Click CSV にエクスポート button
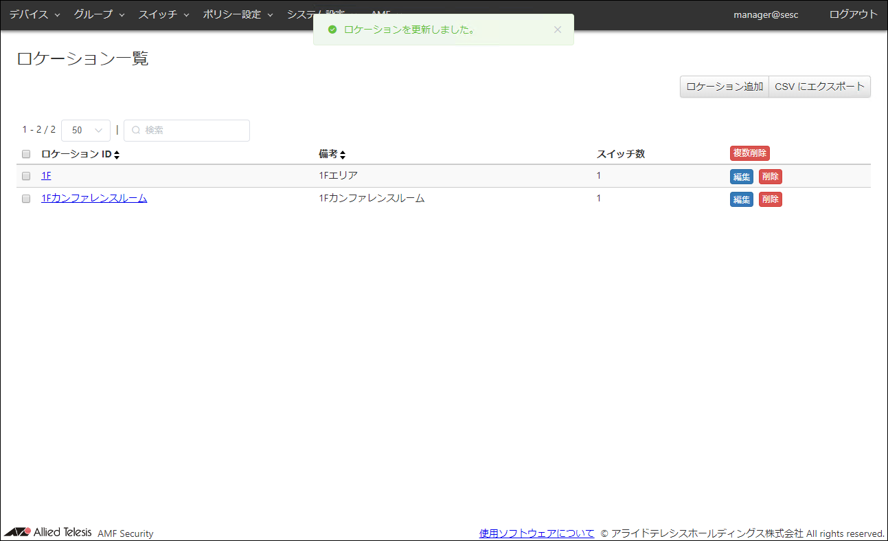888x541 pixels. [x=819, y=87]
